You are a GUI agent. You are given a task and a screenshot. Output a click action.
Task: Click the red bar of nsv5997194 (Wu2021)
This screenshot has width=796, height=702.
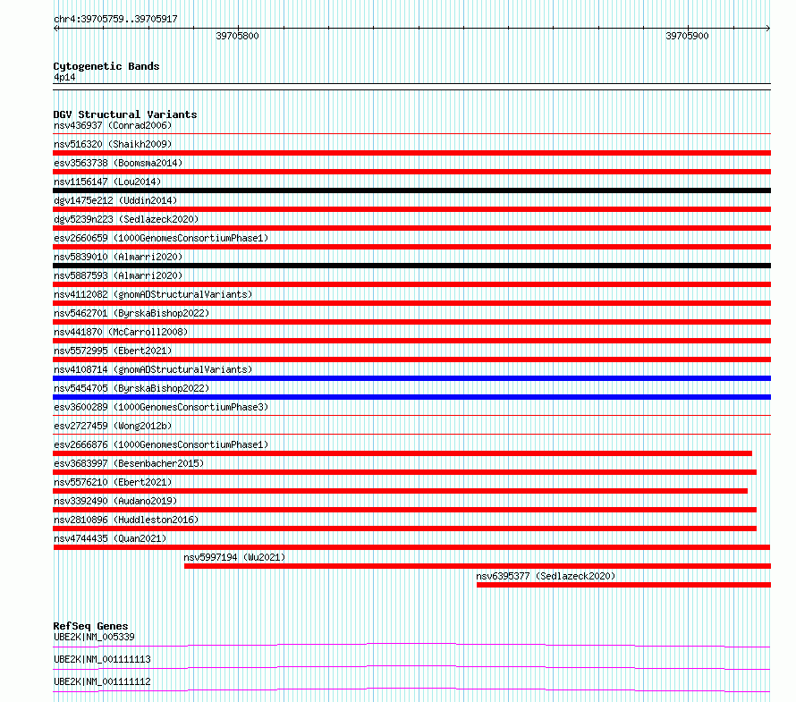478,566
